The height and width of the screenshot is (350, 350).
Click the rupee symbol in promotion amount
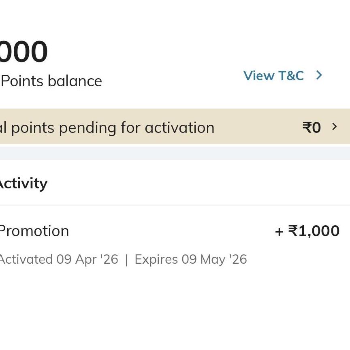(x=292, y=231)
